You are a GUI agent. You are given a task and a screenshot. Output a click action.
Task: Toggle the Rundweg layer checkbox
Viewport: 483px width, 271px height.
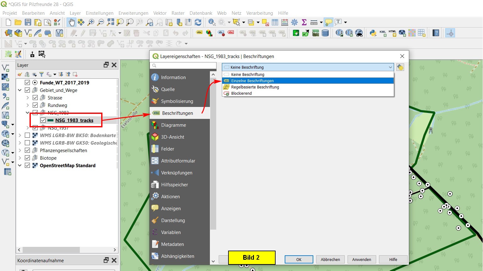35,105
